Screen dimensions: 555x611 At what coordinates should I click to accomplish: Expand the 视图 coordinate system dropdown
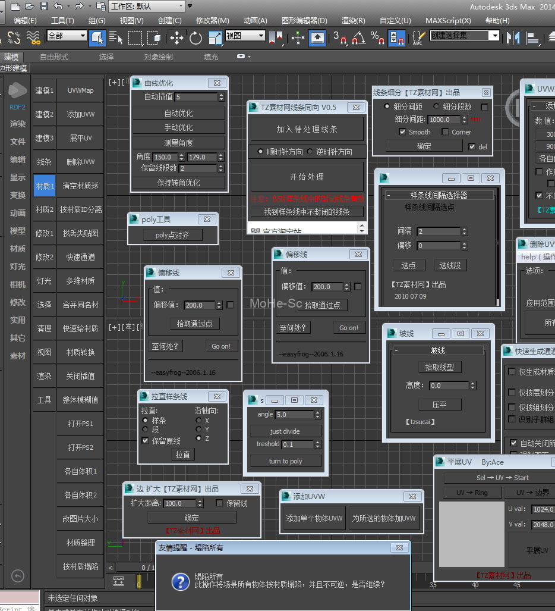tap(245, 36)
